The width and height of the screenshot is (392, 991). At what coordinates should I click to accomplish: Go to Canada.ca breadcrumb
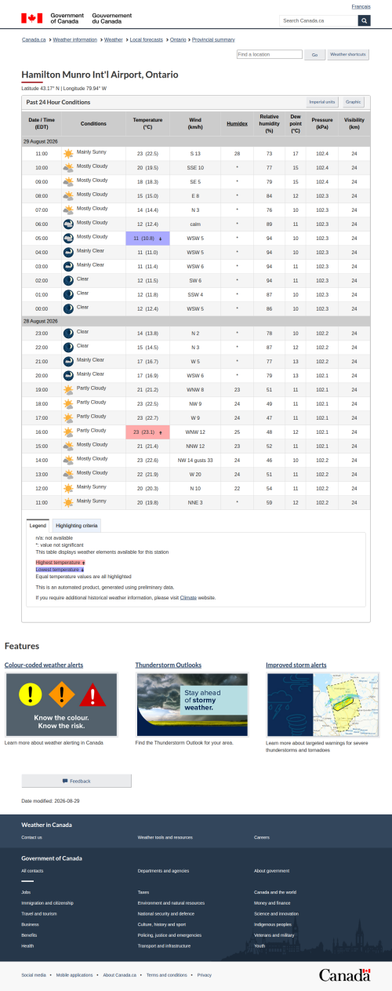click(x=34, y=39)
